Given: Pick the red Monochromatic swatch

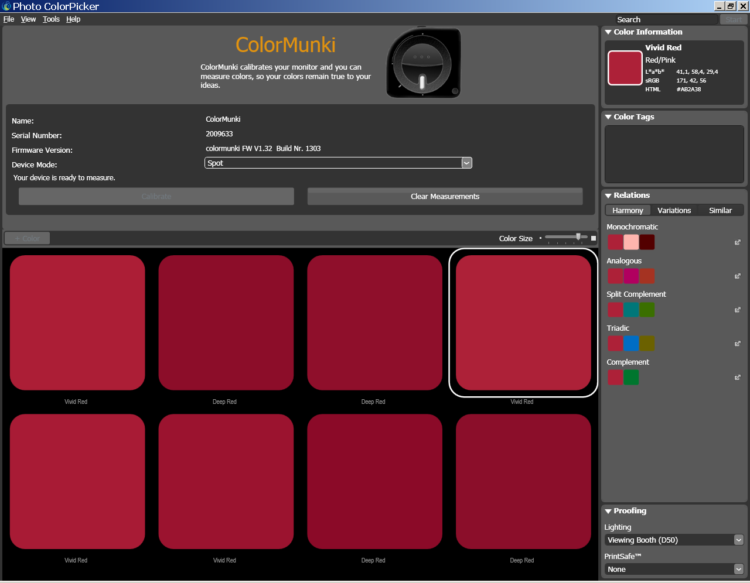Looking at the screenshot, I should [x=615, y=242].
